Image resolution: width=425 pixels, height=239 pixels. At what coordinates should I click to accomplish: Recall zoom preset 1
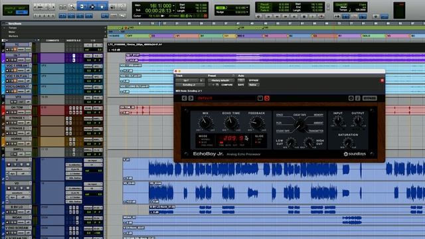click(35, 16)
